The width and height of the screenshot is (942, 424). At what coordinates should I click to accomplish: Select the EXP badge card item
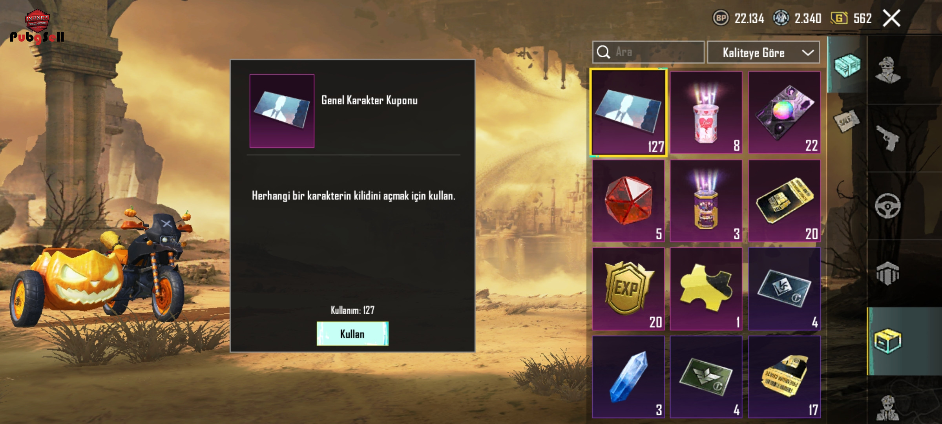point(628,289)
